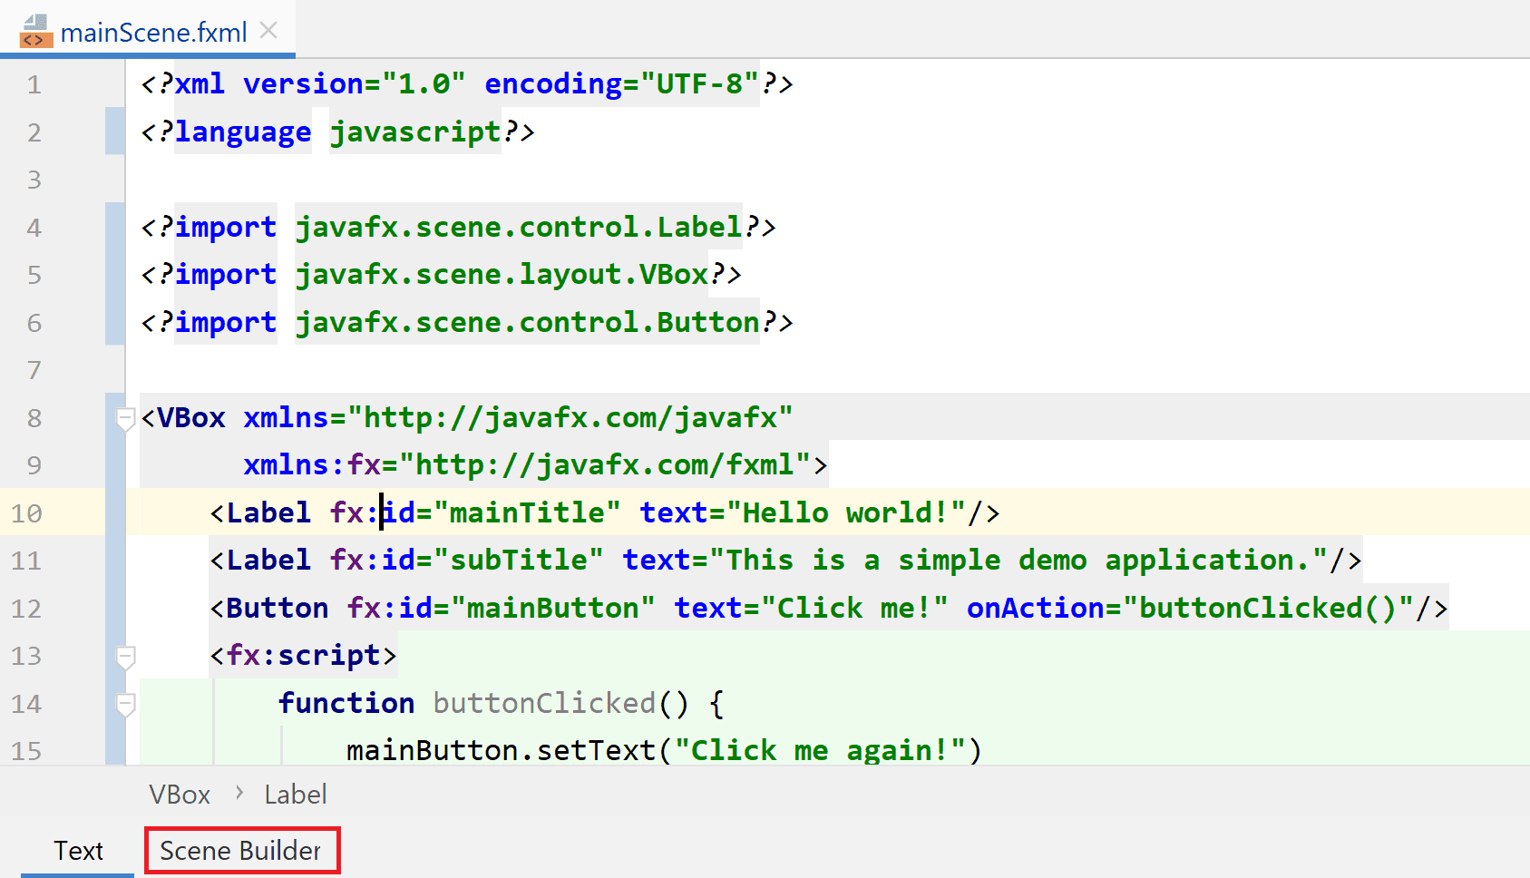Click the javascript language declaration
The width and height of the screenshot is (1530, 878).
coord(414,132)
